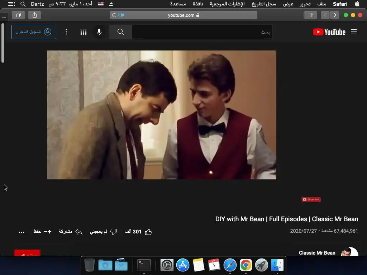Screen dimensions: 367x275
Task: Click the small red Subscribe watermark button
Action: click(x=311, y=199)
